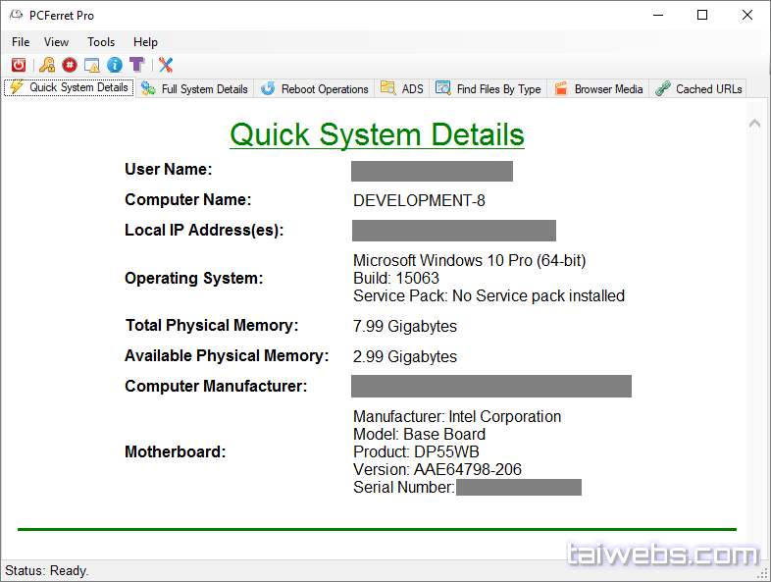Image resolution: width=771 pixels, height=582 pixels.
Task: Select the ADS tab
Action: point(402,88)
